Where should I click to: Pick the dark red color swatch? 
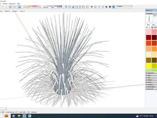148,37
